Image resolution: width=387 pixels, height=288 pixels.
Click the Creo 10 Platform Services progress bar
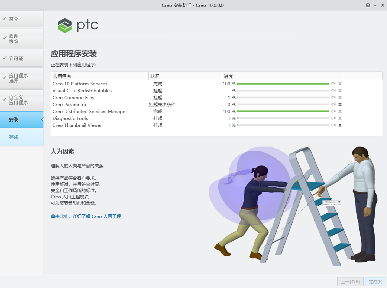[283, 83]
